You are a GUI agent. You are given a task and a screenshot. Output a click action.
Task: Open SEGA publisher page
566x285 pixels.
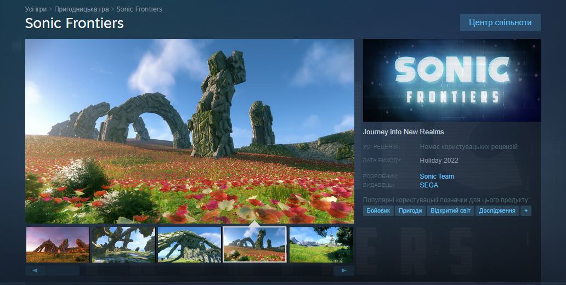(x=429, y=185)
